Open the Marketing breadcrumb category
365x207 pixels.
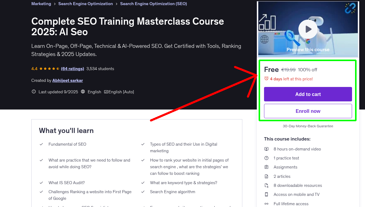click(41, 4)
